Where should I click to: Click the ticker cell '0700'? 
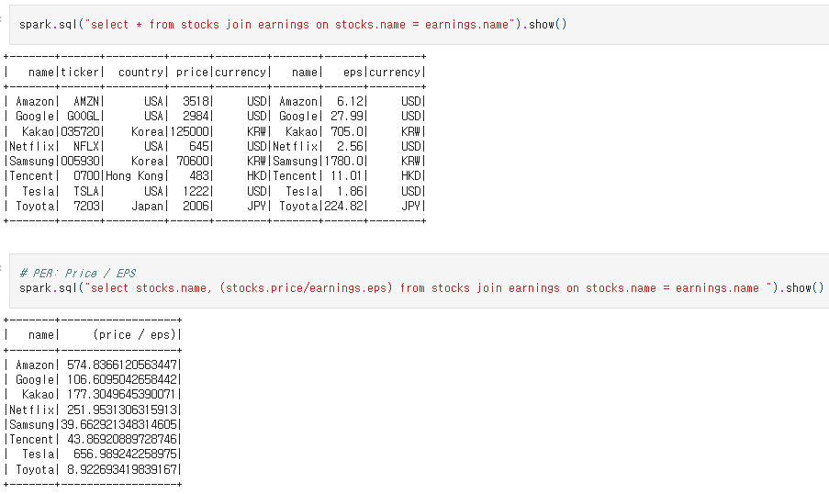point(86,176)
